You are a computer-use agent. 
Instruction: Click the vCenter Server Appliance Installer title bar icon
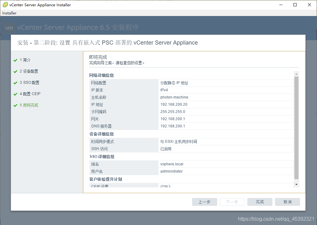(5, 5)
